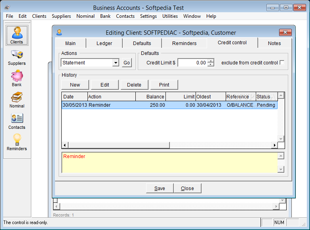Click the Go button
Viewport: 310px width, 230px height.
[127, 63]
